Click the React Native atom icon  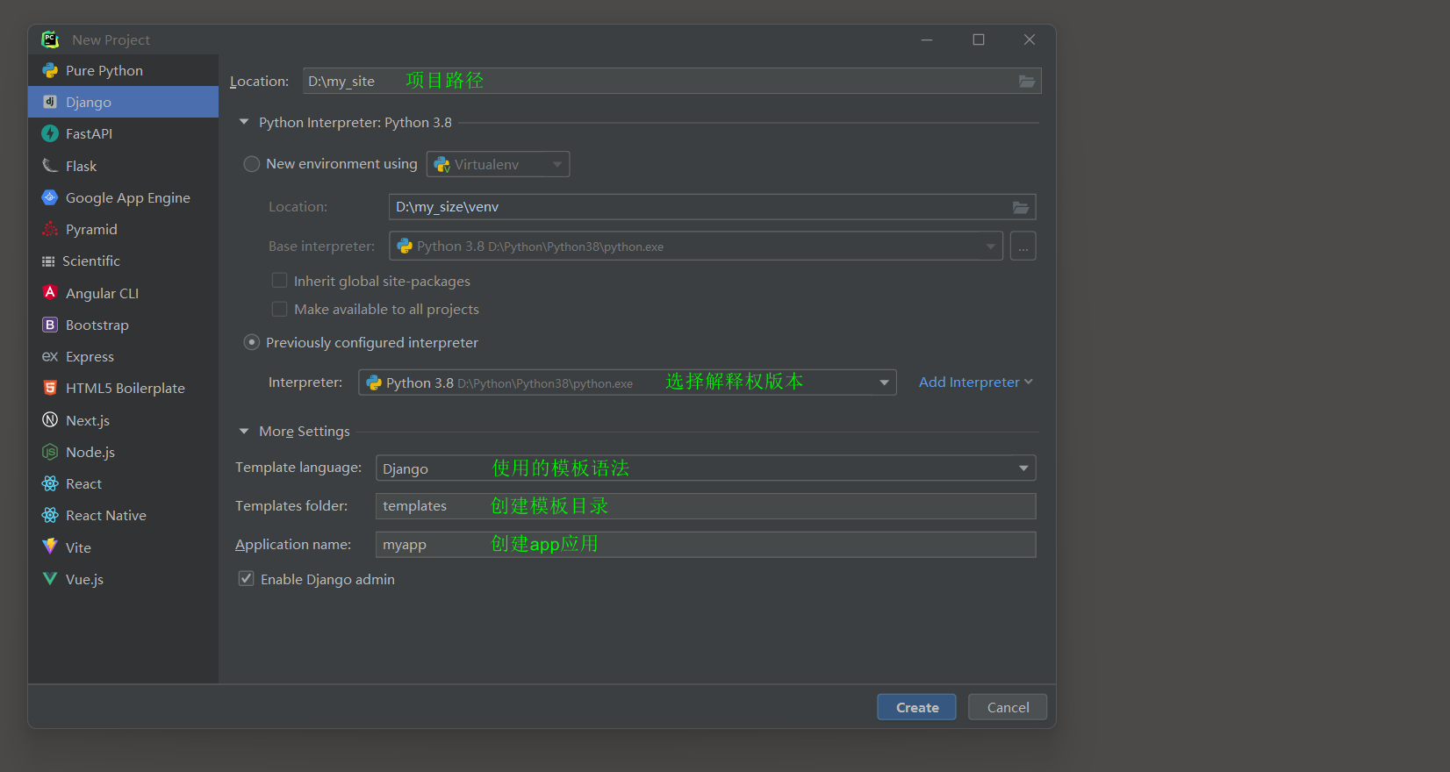[x=50, y=515]
